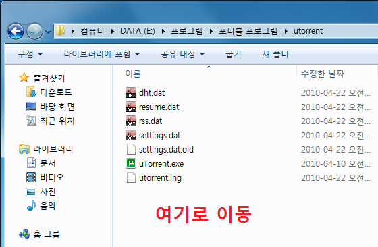Open 최근 위치 in favorites

(x=57, y=121)
